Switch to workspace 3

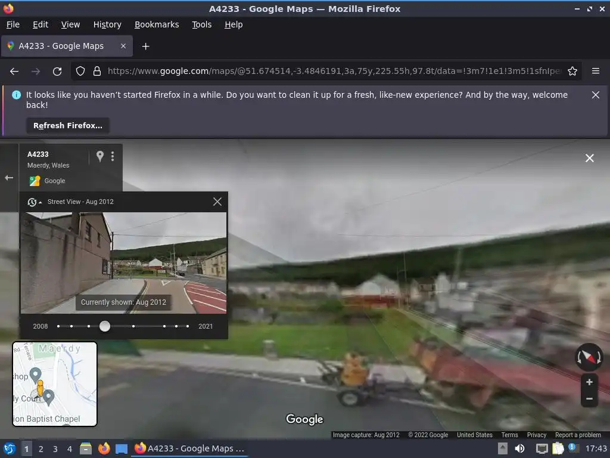55,448
